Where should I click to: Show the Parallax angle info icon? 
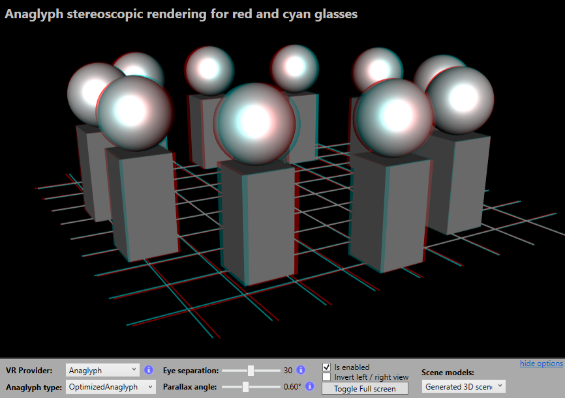[x=309, y=386]
